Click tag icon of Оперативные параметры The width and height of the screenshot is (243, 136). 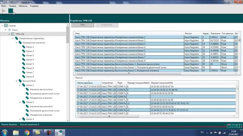pyautogui.click(x=17, y=38)
